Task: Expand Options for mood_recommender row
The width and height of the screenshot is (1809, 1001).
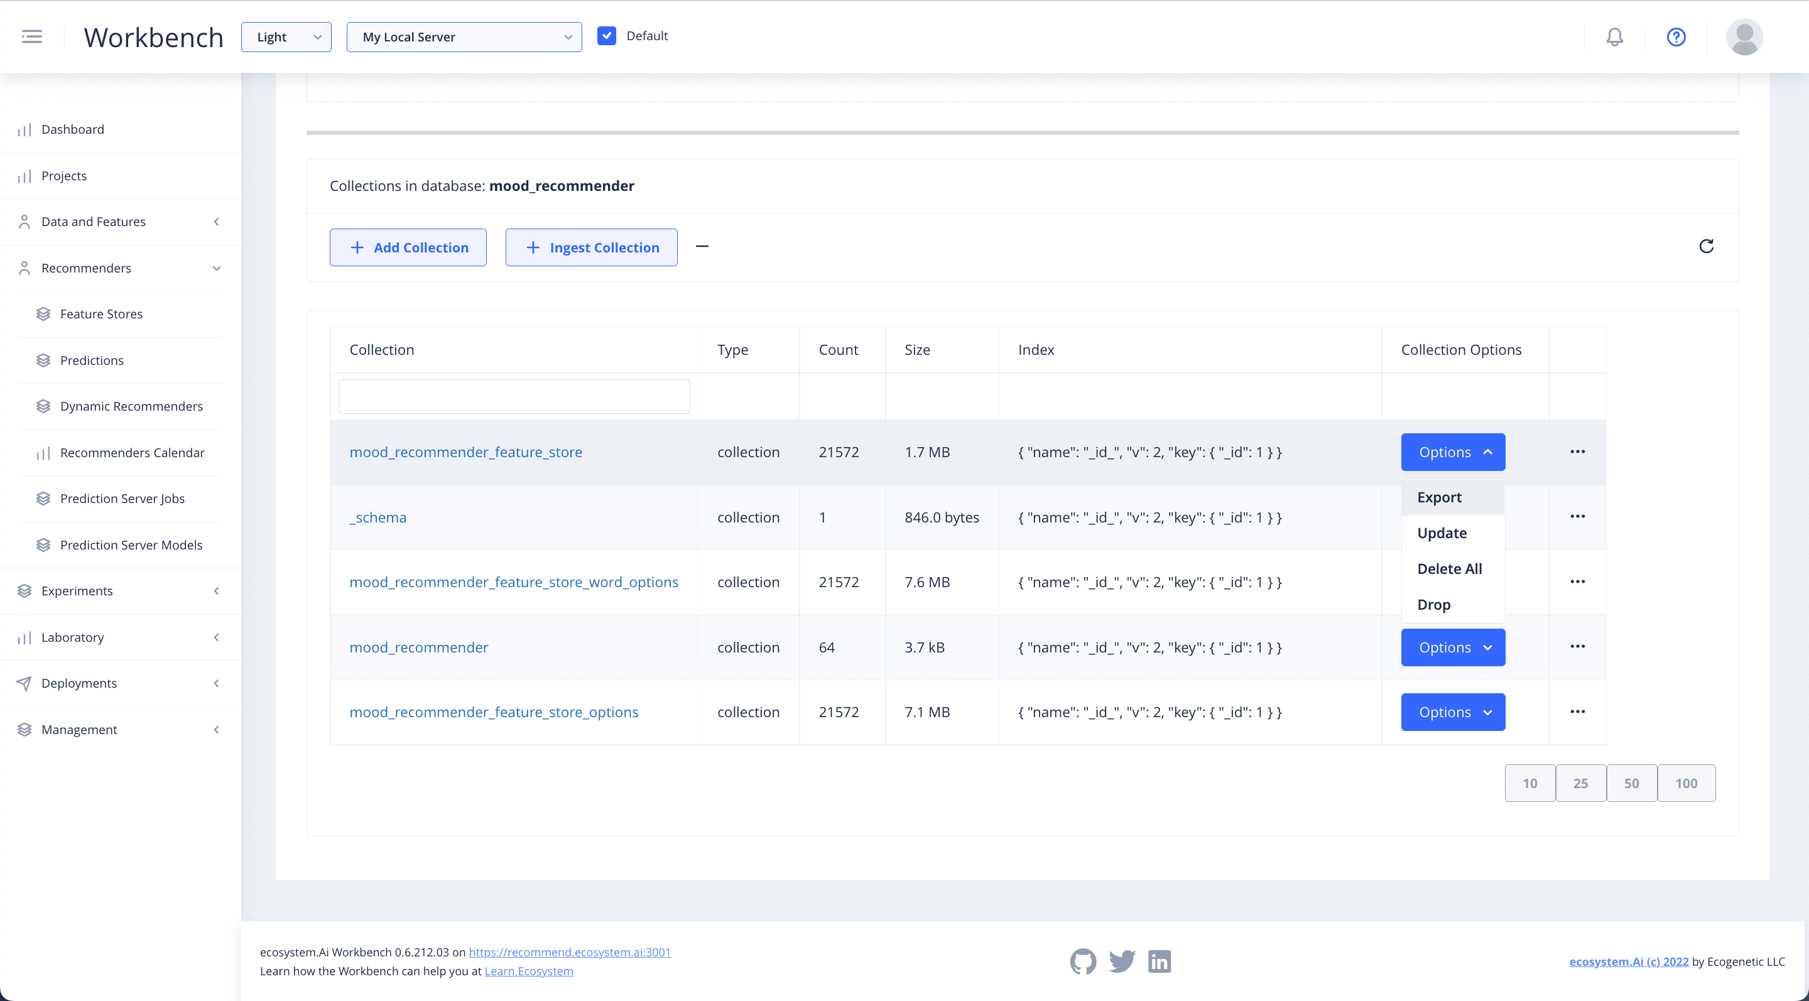Action: [1453, 647]
